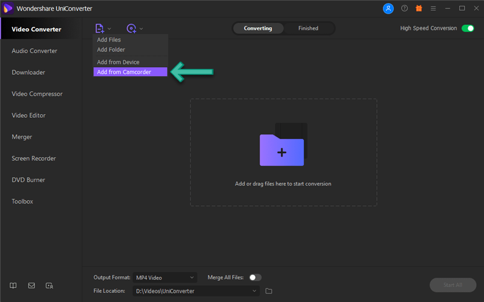This screenshot has width=484, height=302.
Task: Click the help question mark icon
Action: [x=404, y=8]
